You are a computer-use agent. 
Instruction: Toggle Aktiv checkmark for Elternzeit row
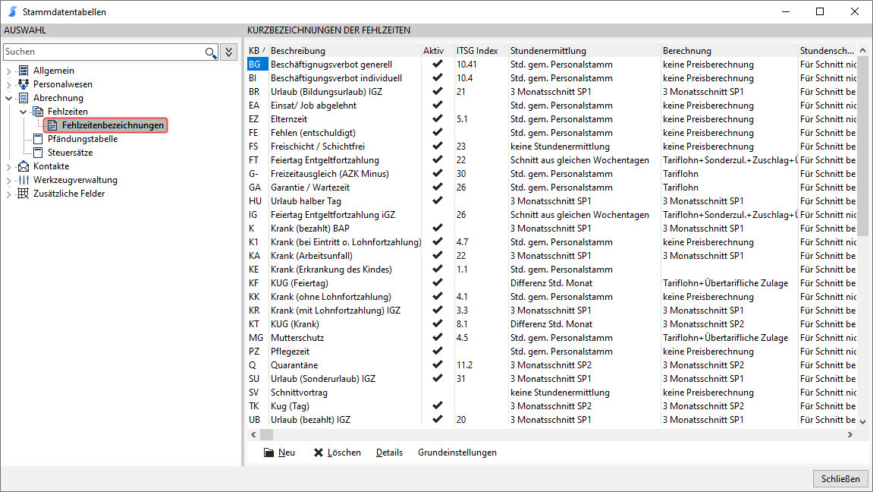[x=438, y=118]
